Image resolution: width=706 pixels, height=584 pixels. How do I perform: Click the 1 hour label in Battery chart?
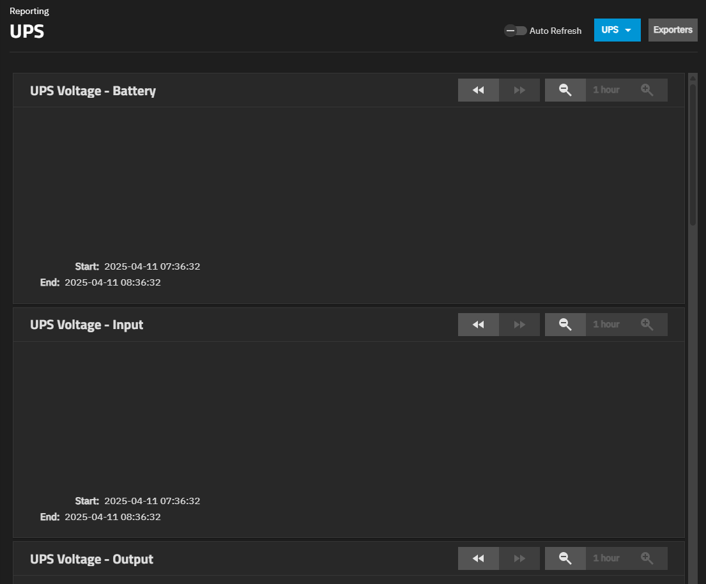pyautogui.click(x=606, y=90)
